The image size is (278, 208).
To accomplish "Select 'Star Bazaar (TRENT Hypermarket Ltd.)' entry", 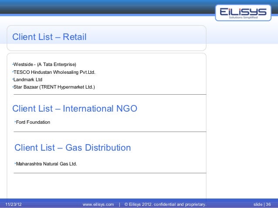I will tap(54, 87).
